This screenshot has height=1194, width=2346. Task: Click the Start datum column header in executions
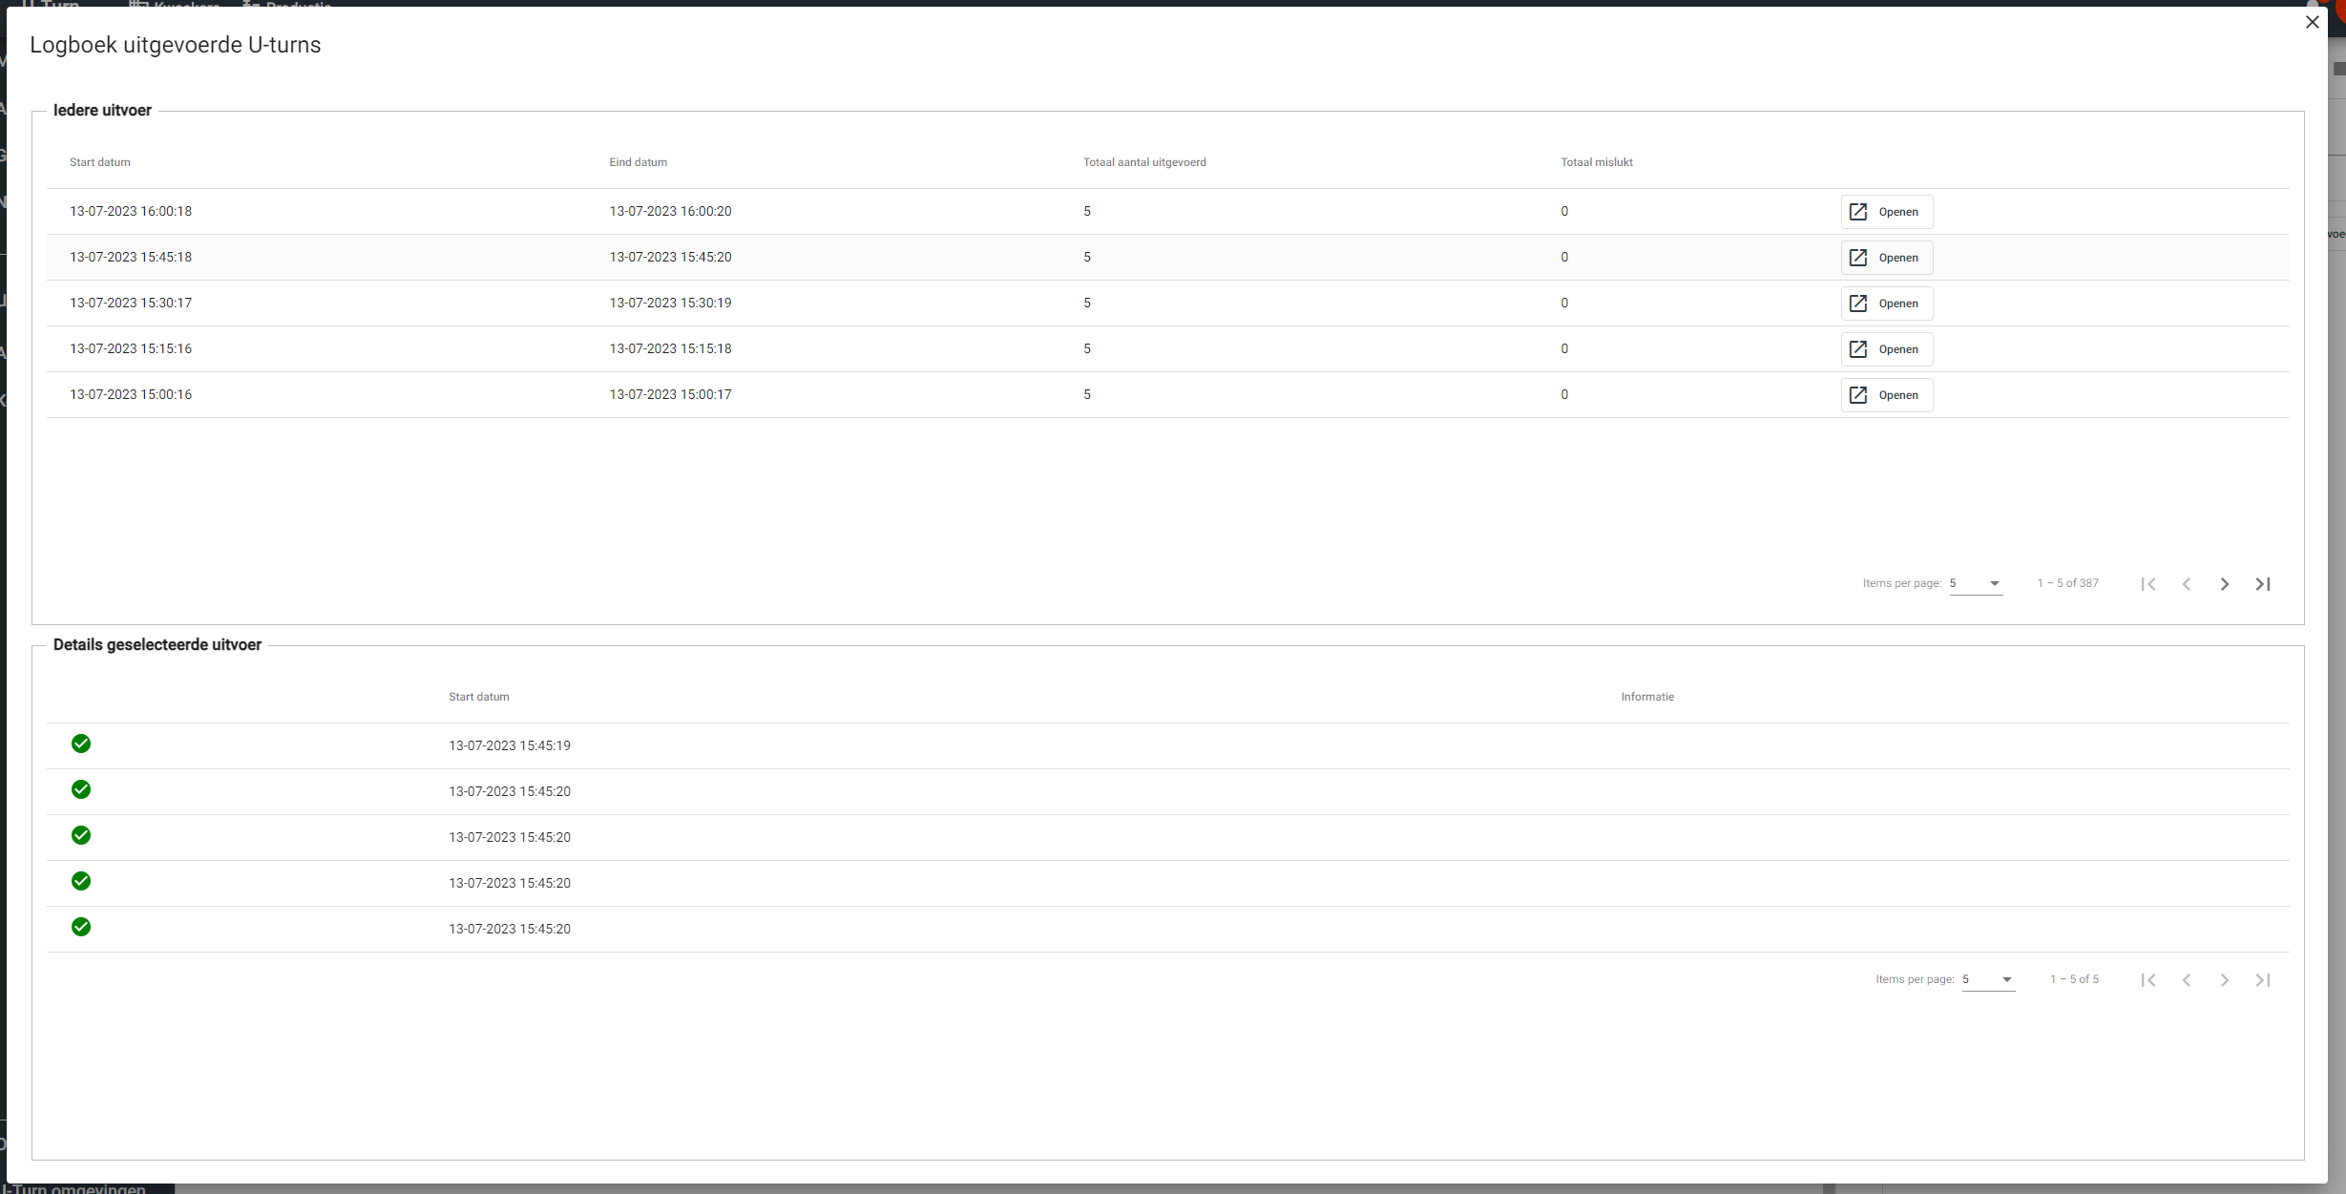(100, 162)
